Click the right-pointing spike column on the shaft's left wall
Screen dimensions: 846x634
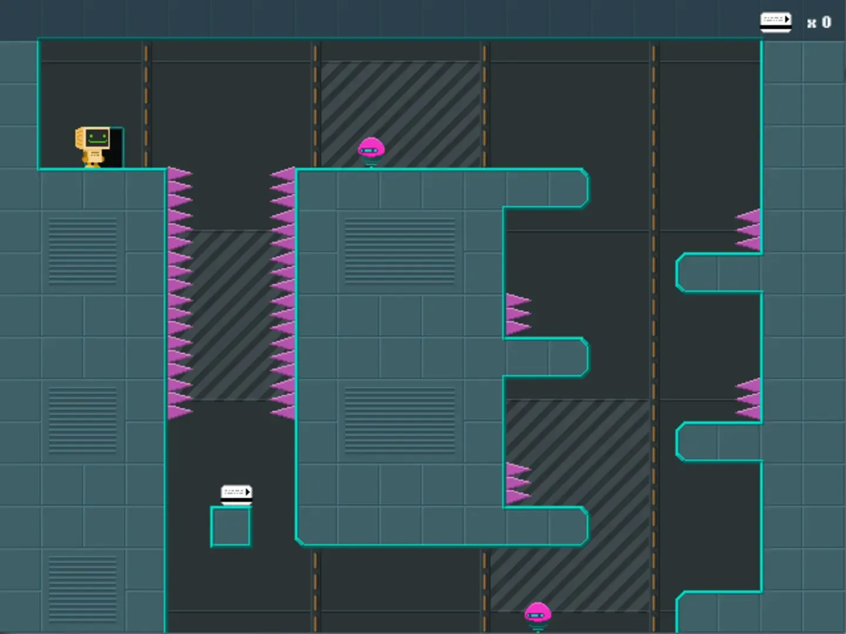tap(179, 294)
